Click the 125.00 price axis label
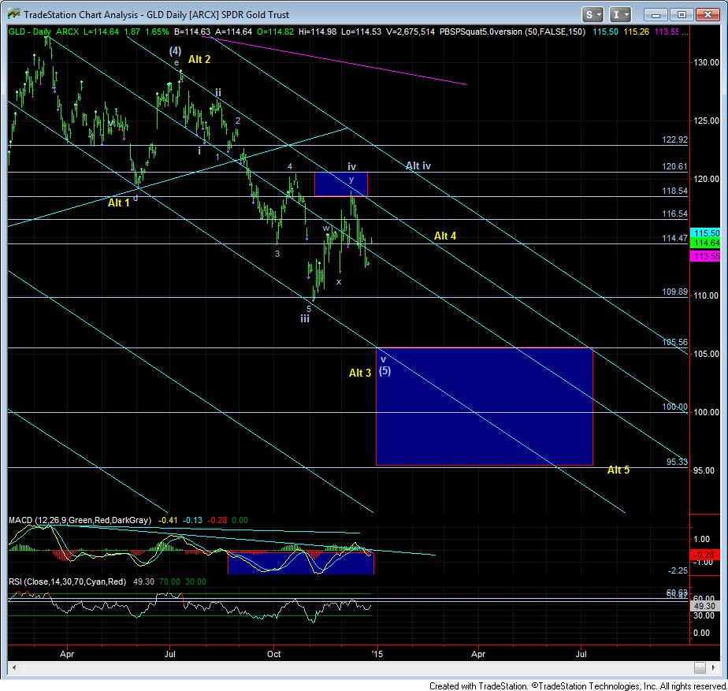Image resolution: width=728 pixels, height=691 pixels. point(706,121)
